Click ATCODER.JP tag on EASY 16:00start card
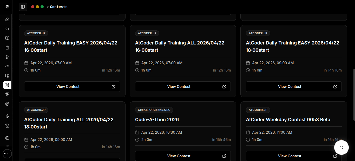Screen dimensions: 355x161 click(36, 33)
